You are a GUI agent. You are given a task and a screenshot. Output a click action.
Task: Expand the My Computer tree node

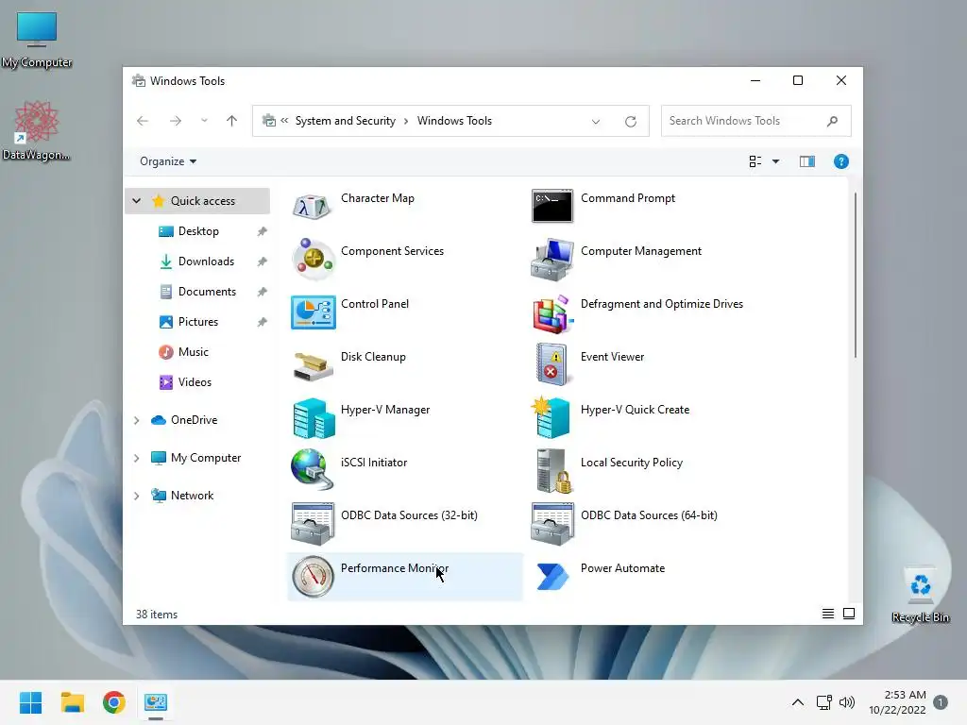[137, 458]
